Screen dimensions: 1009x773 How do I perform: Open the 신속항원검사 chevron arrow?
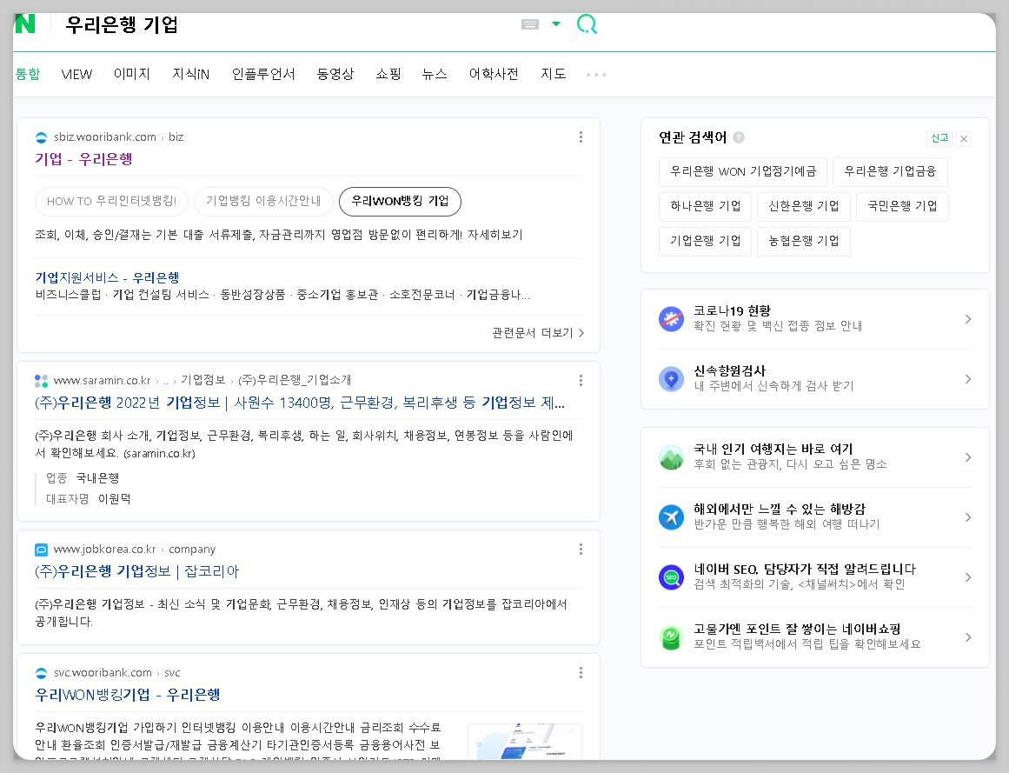pyautogui.click(x=968, y=379)
